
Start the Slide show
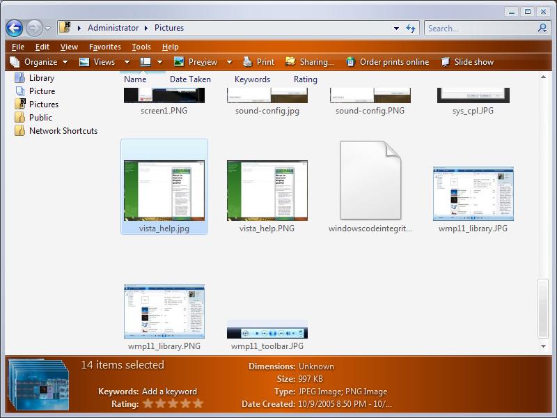tap(466, 62)
